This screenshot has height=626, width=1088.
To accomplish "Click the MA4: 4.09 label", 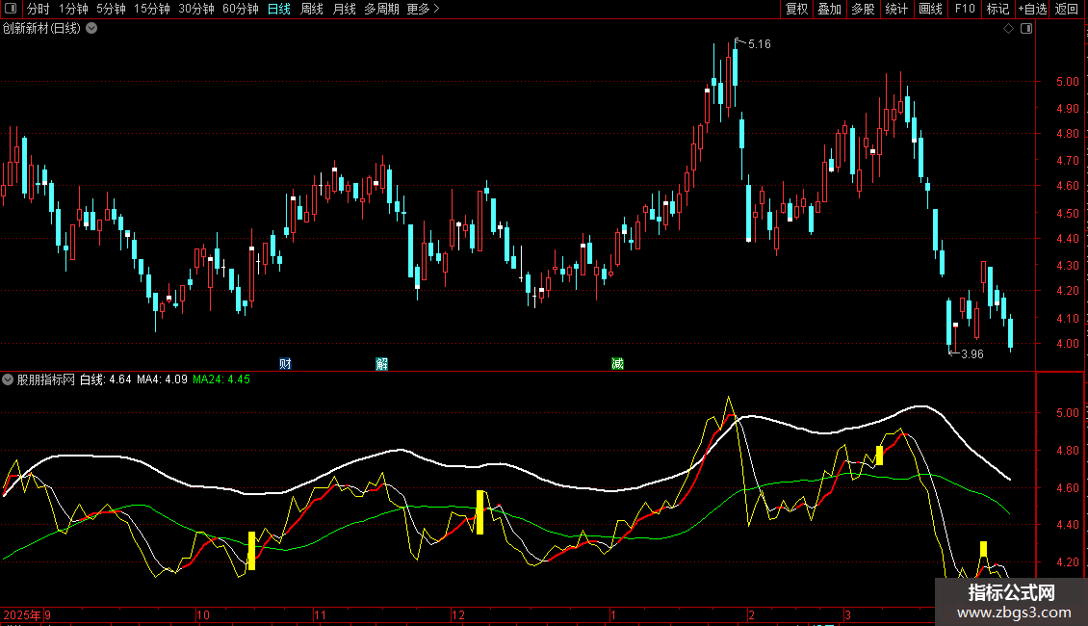I will pos(162,379).
